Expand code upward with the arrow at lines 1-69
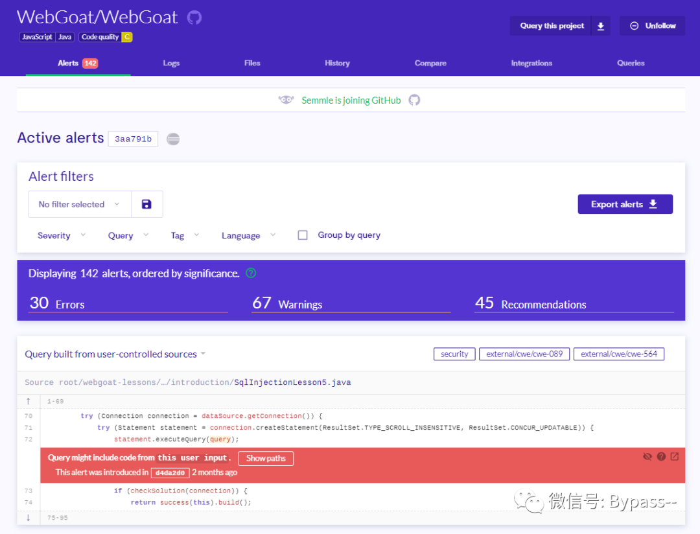 28,401
